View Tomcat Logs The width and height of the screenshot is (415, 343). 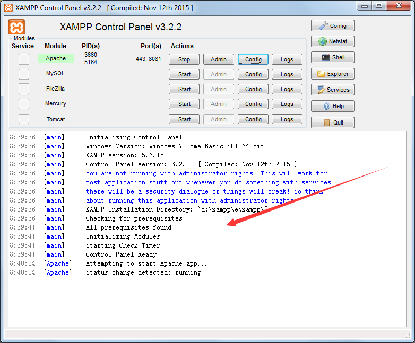287,119
